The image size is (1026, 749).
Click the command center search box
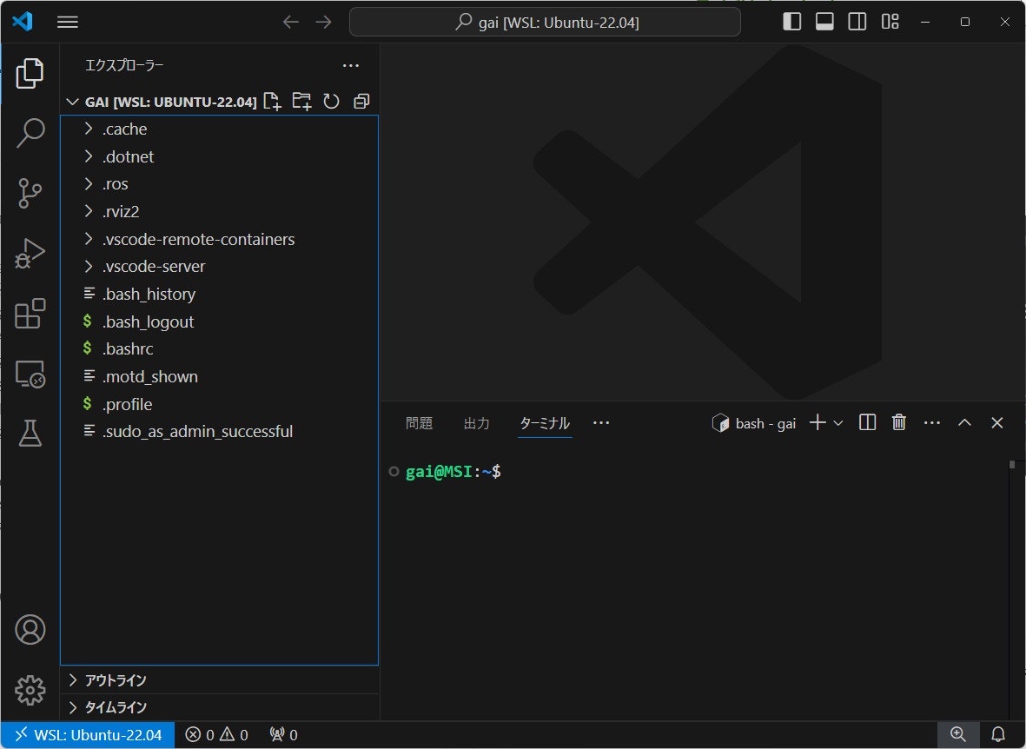click(x=545, y=23)
